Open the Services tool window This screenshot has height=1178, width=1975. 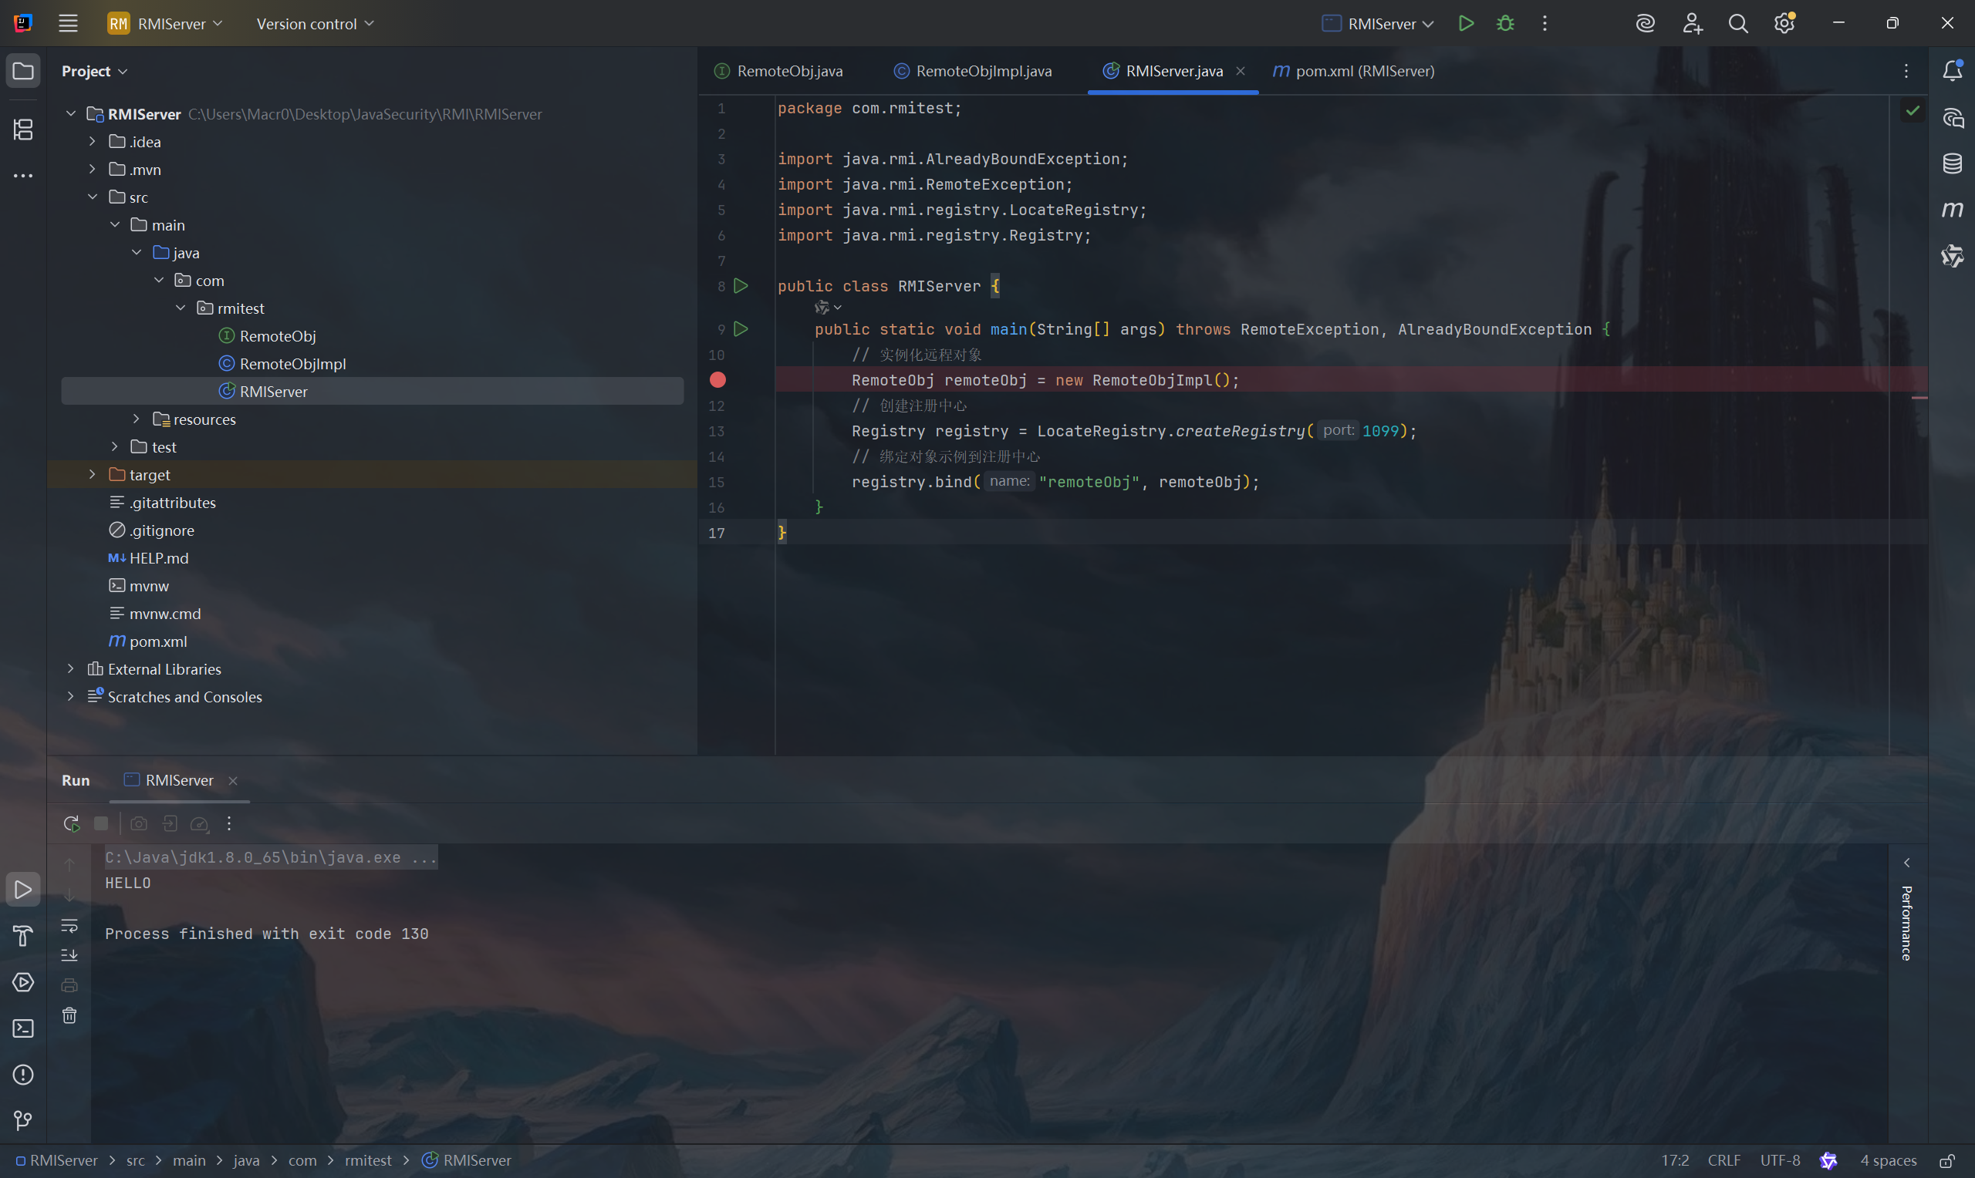[23, 982]
